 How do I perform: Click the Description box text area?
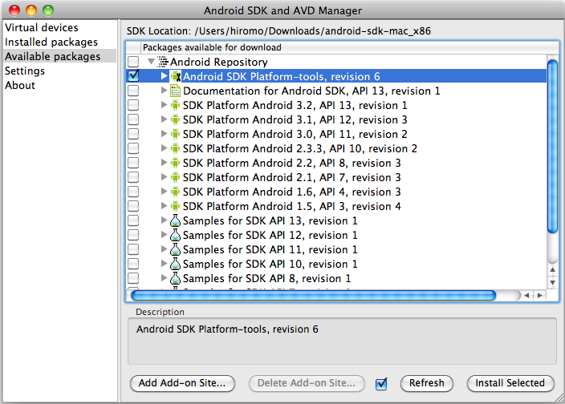tap(342, 341)
